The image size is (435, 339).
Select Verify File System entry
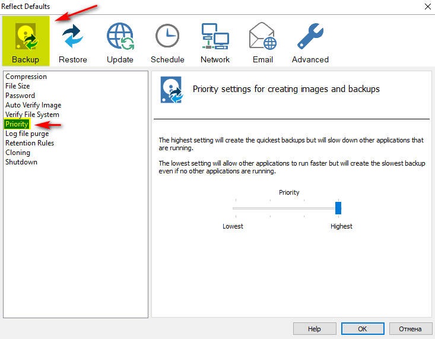coord(32,115)
